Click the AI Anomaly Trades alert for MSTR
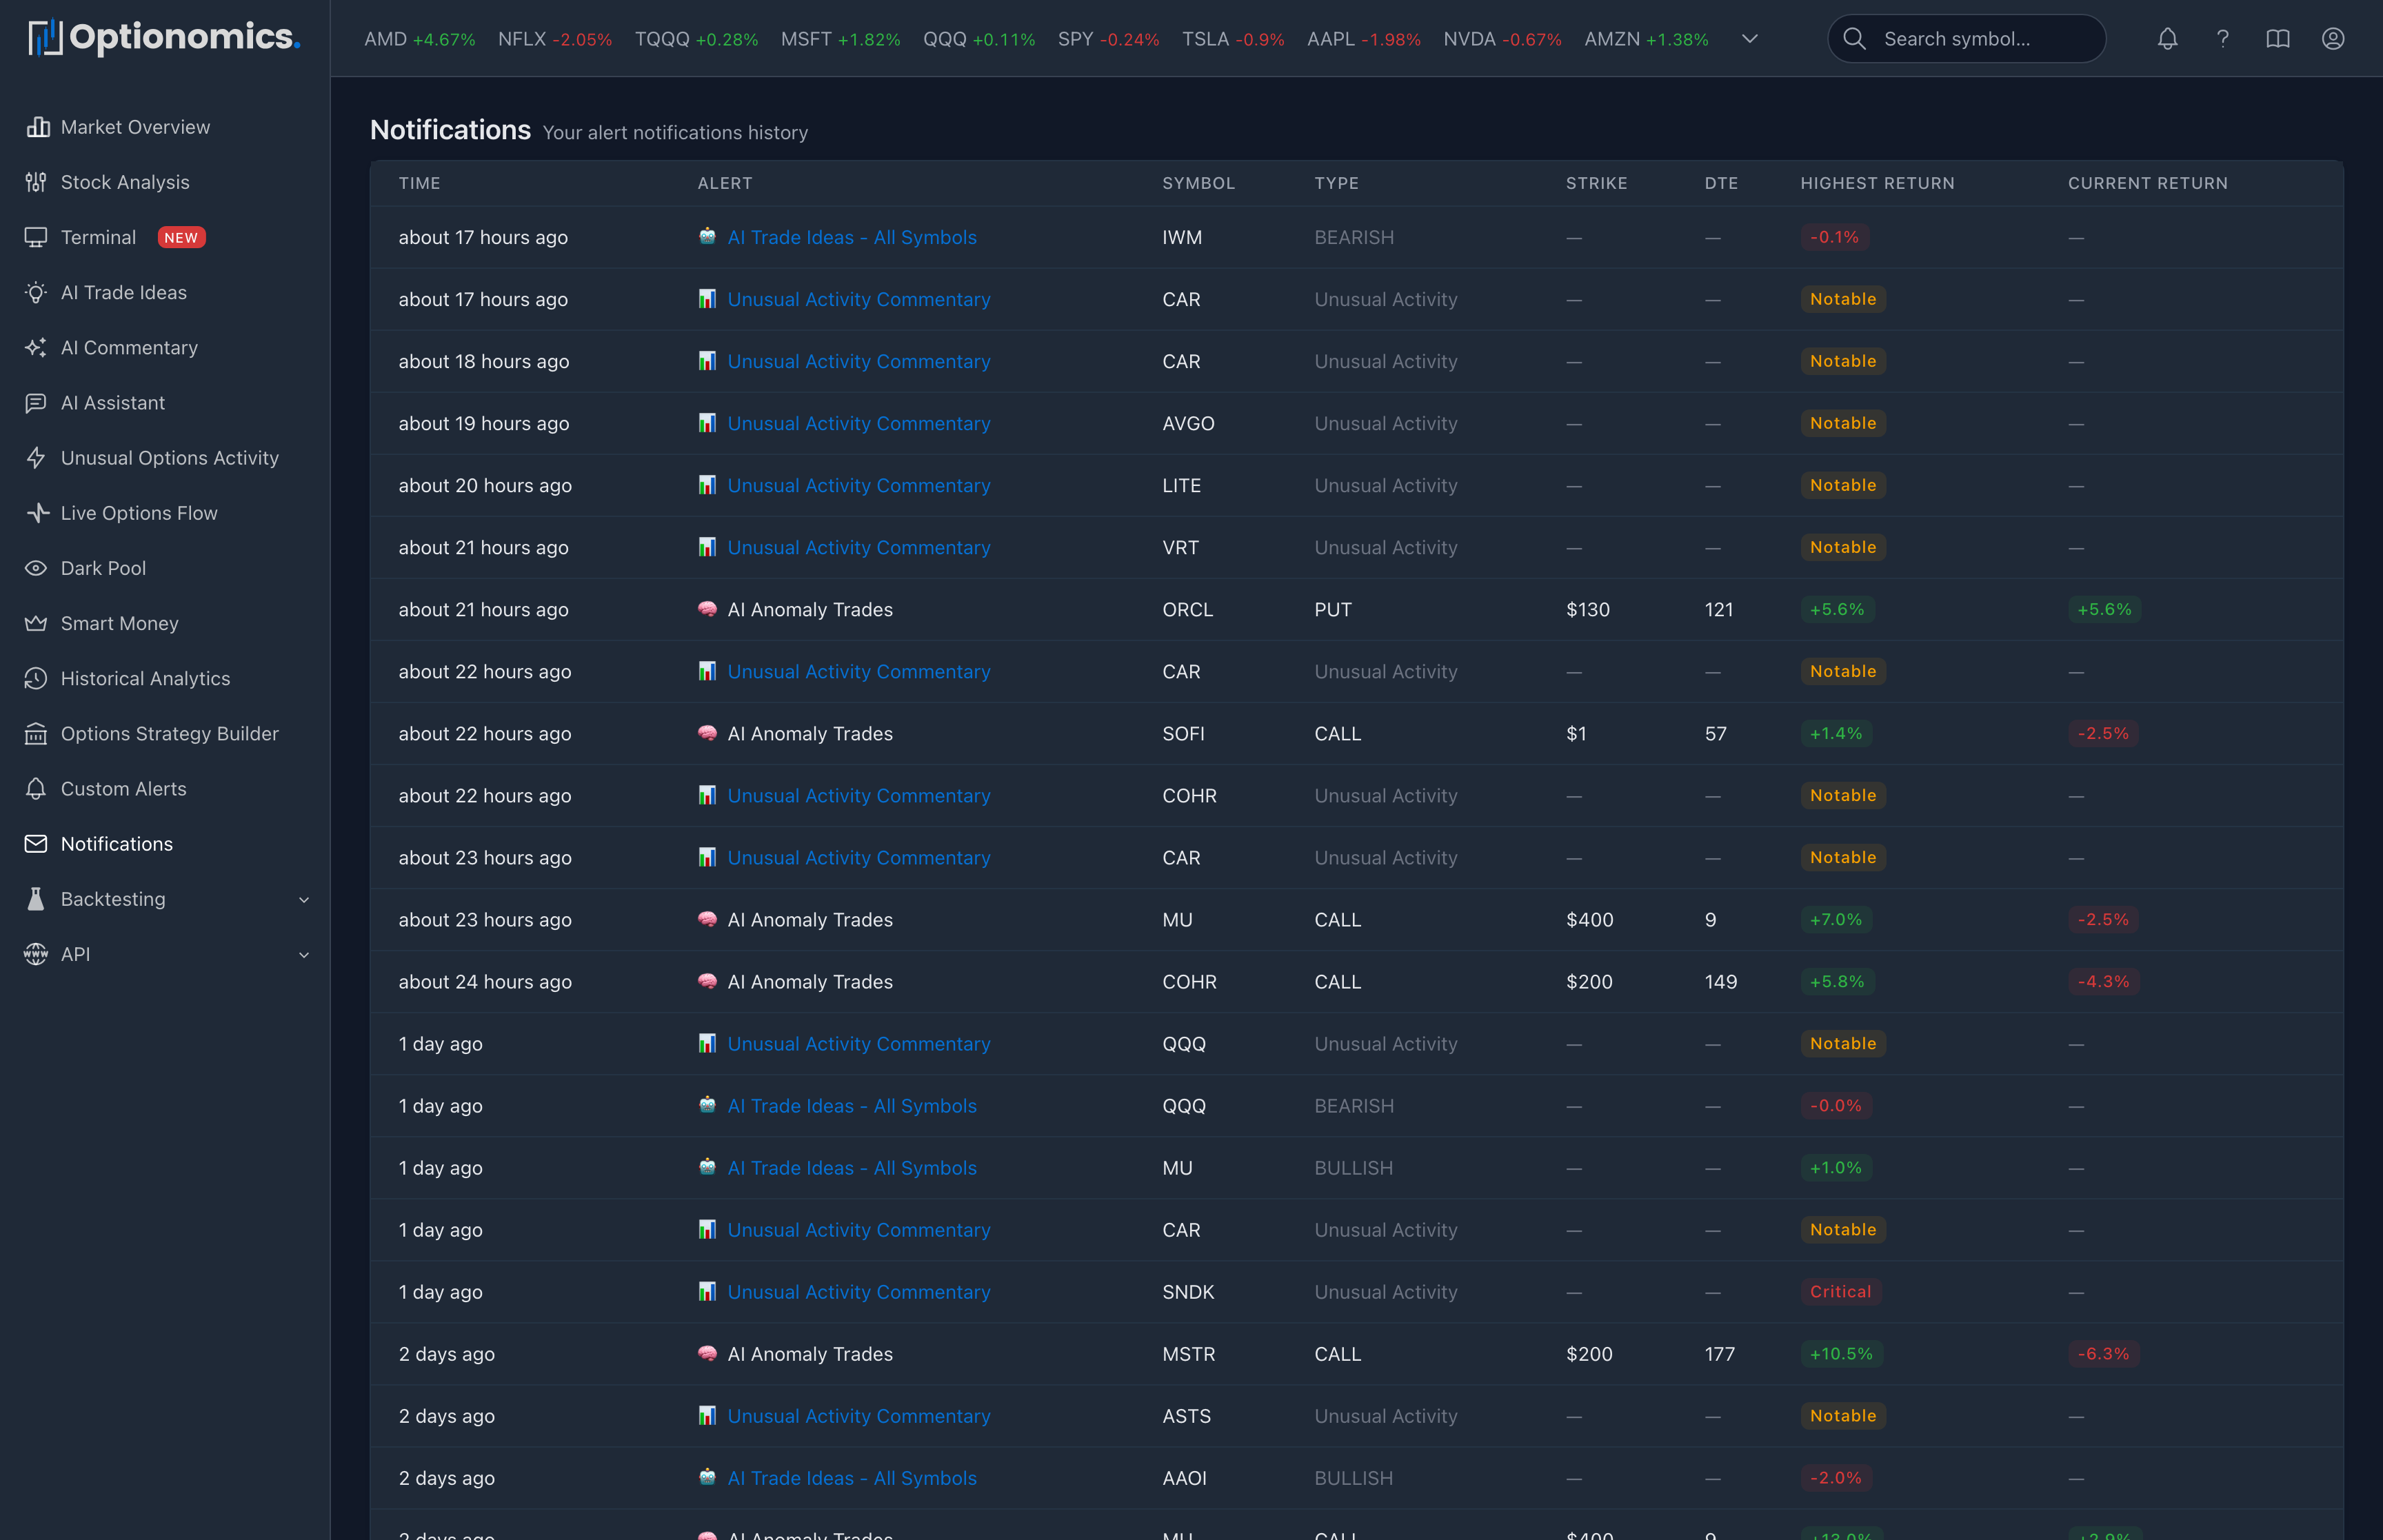This screenshot has height=1540, width=2383. (x=810, y=1354)
